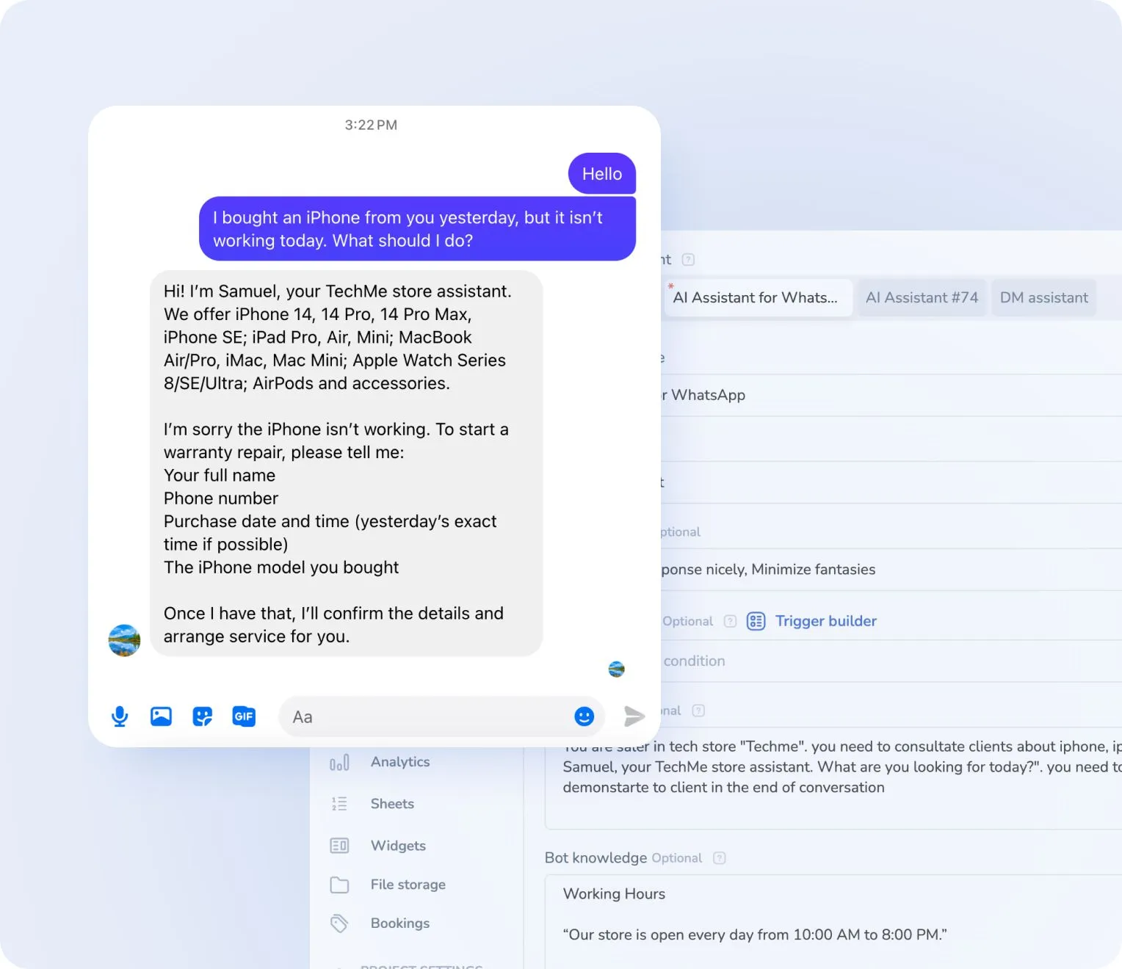Click the Trigger builder link

tap(825, 621)
